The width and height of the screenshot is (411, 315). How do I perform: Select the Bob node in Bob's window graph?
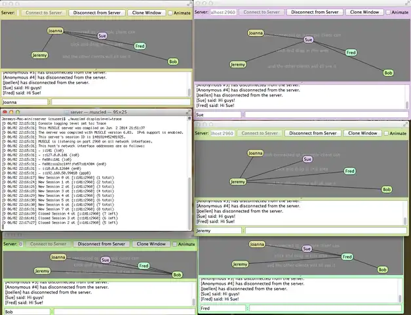[177, 275]
